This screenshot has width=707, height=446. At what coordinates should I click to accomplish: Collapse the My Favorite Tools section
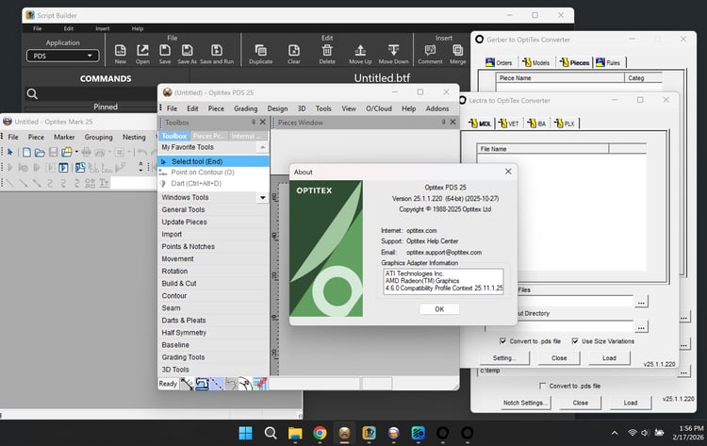click(x=262, y=148)
